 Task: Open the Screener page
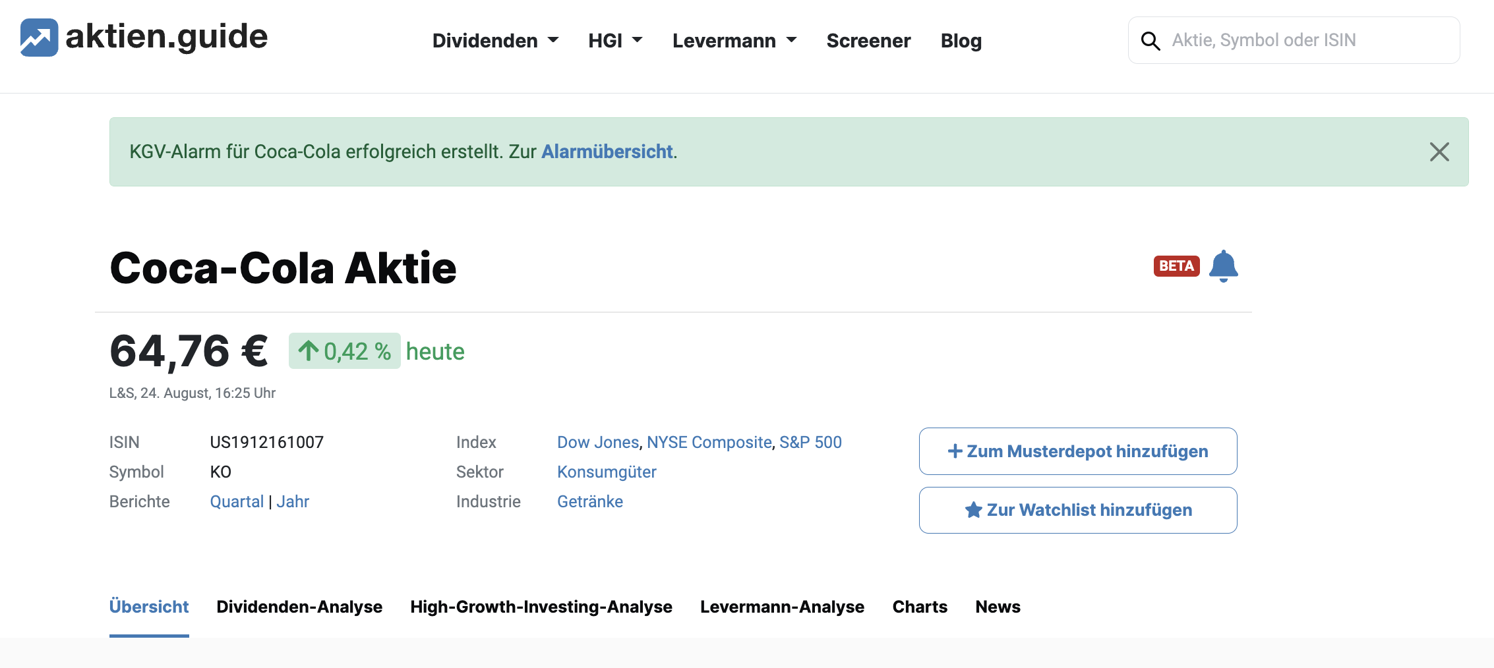pos(868,41)
